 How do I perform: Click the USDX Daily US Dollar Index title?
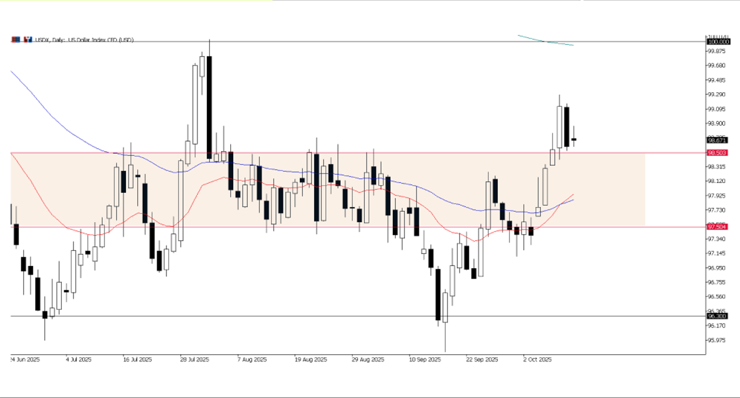point(84,40)
